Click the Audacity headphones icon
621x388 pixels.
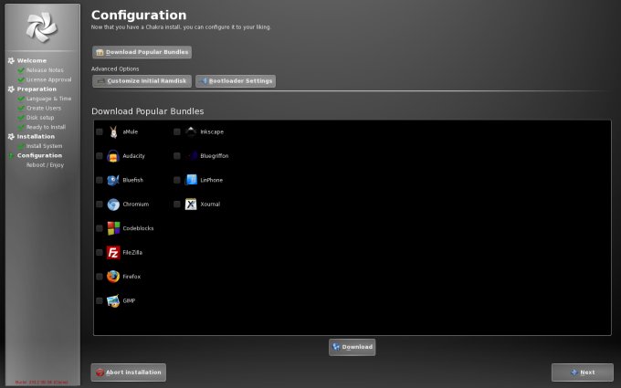[113, 156]
